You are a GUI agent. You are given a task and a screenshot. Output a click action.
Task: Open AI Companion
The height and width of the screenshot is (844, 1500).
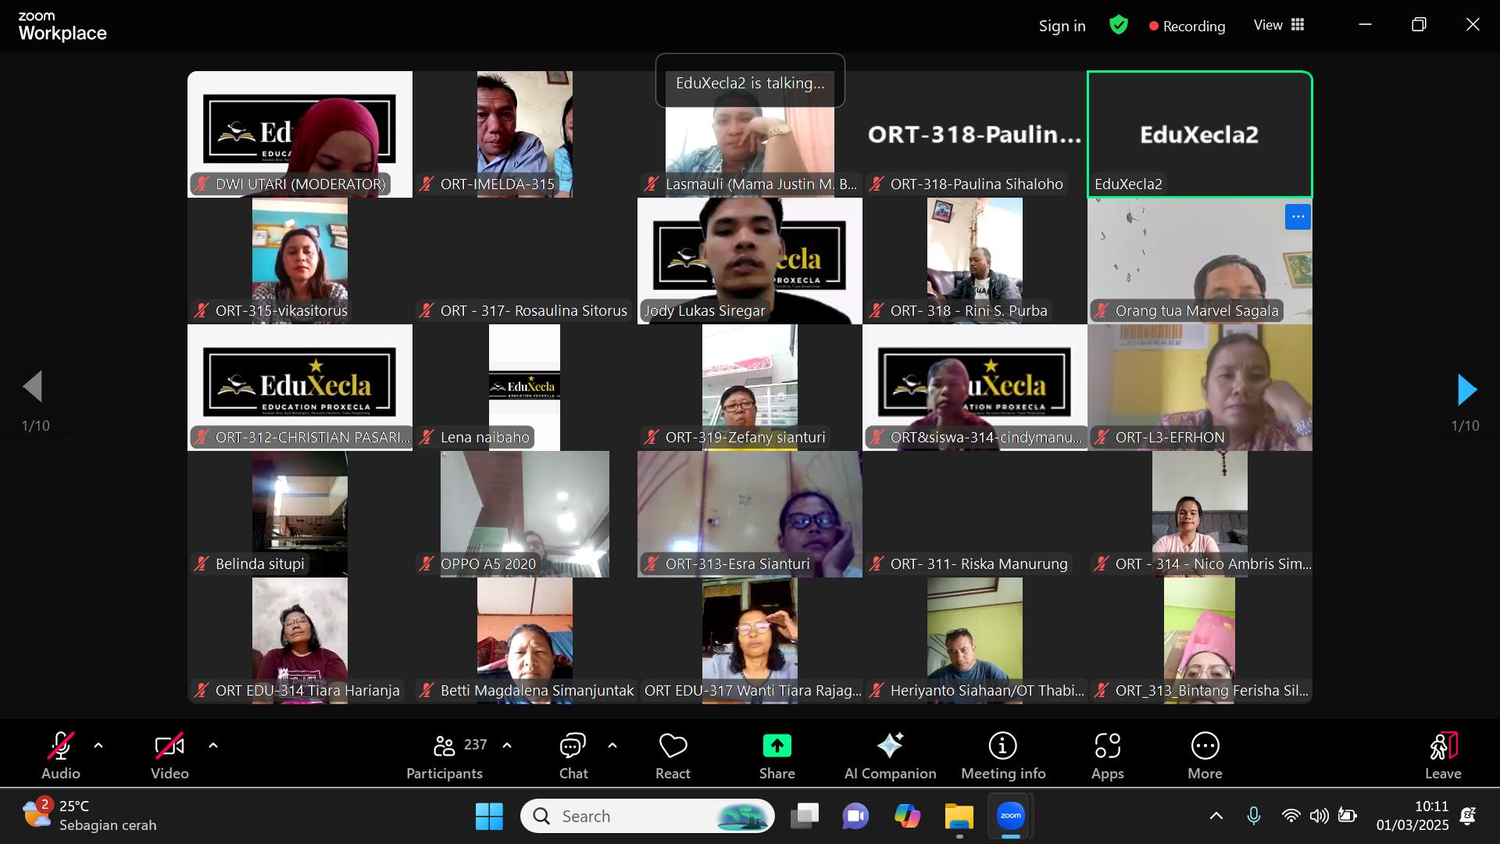pos(890,756)
